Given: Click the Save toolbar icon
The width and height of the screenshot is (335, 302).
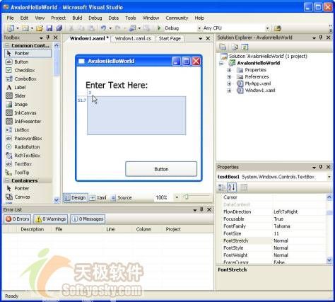Looking at the screenshot, I should point(49,28).
